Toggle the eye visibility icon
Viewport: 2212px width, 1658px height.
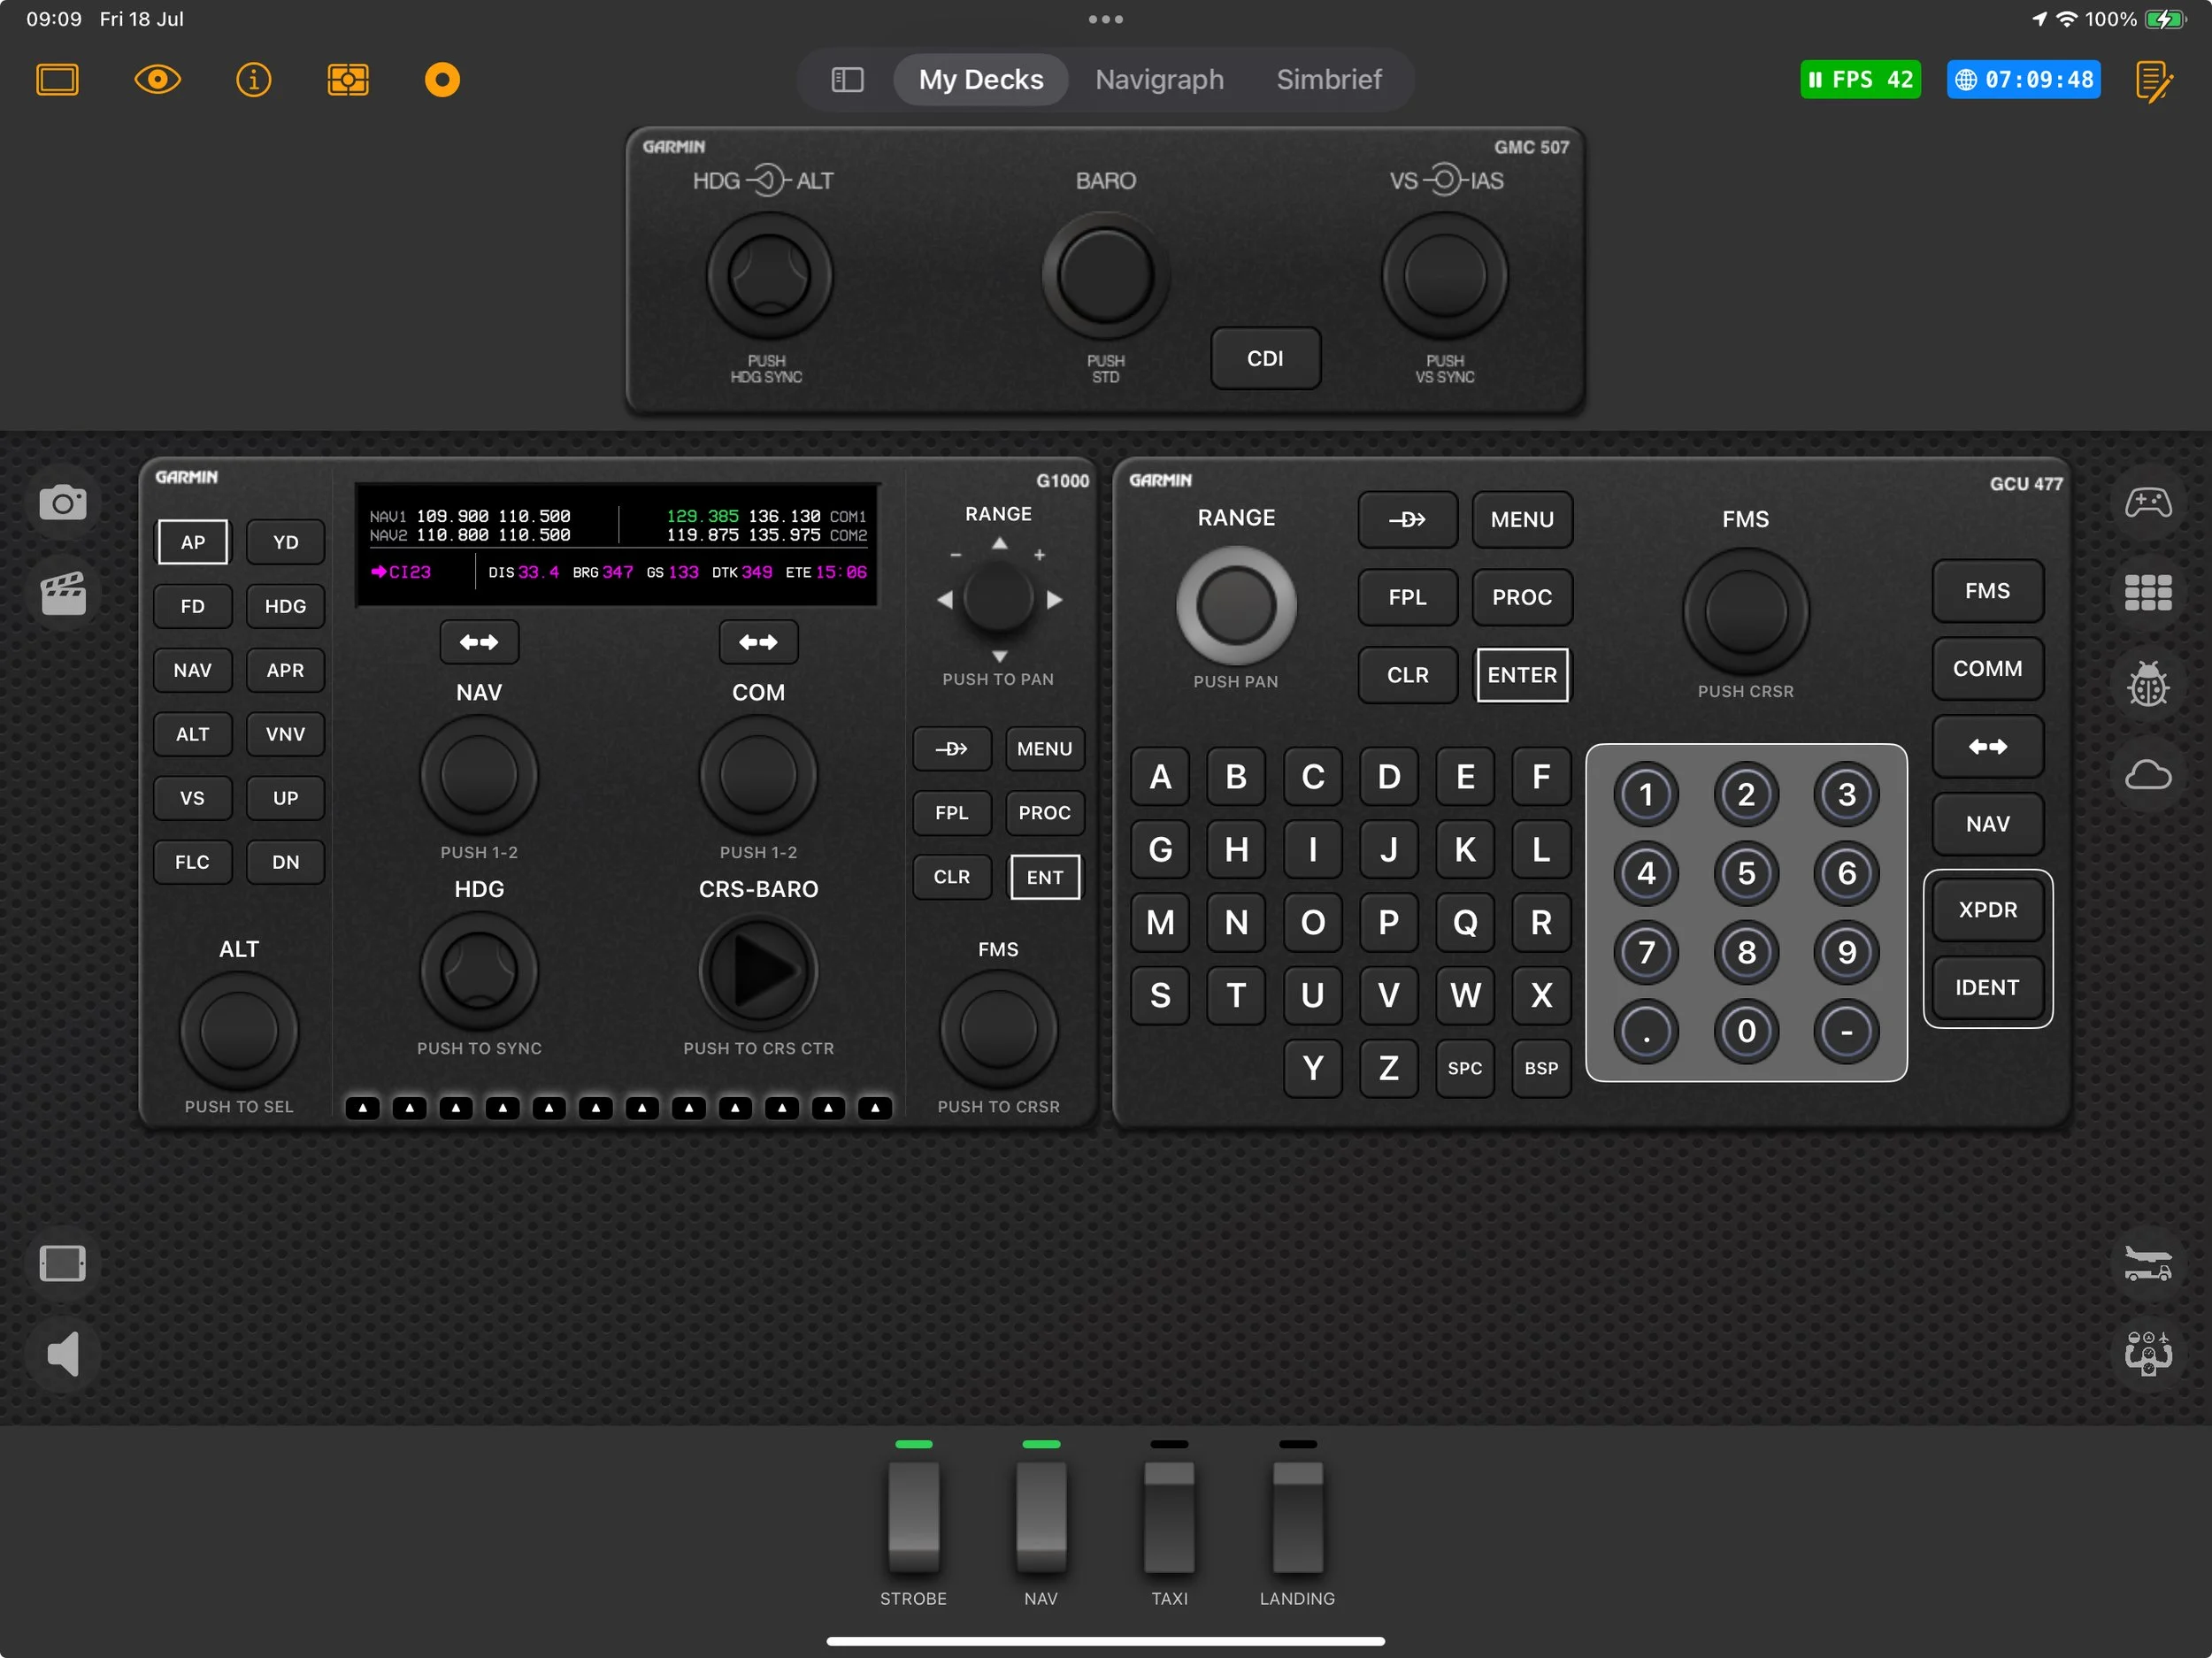coord(157,79)
